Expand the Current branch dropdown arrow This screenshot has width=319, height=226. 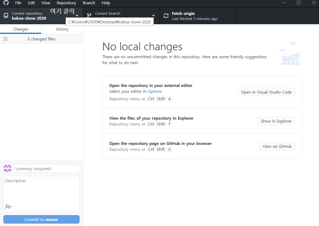(153, 16)
